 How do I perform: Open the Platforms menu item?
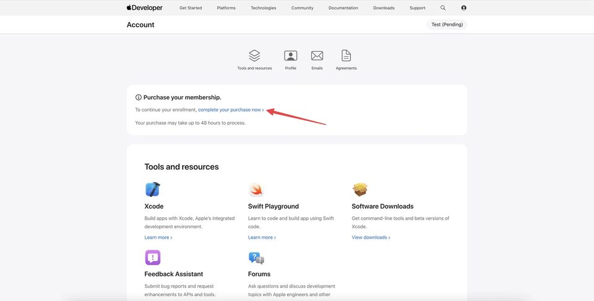tap(226, 8)
